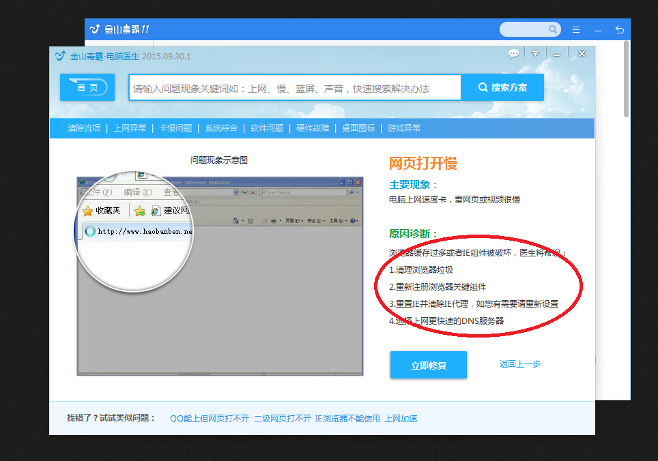Click the search magnifier in 金山毒霸11 title bar
Viewport: 658px width, 461px height.
553,29
